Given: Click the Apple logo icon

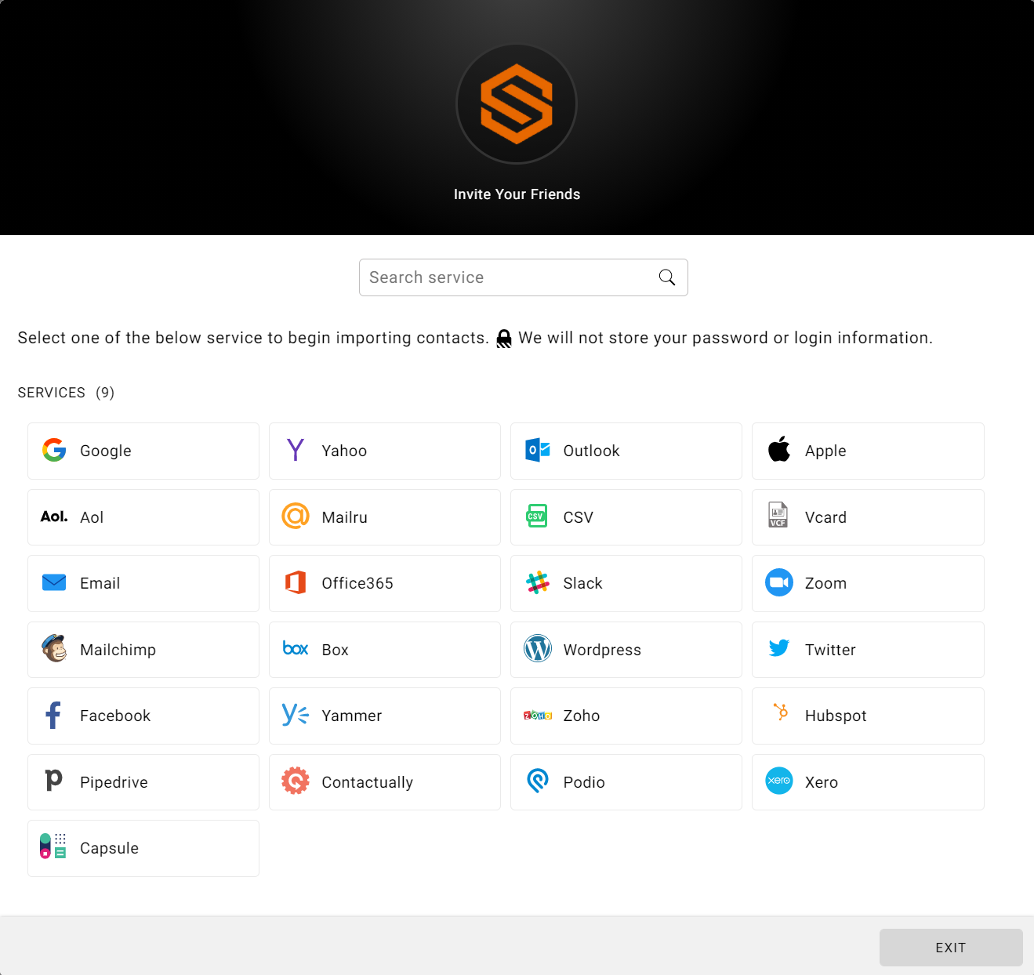Looking at the screenshot, I should tap(779, 449).
